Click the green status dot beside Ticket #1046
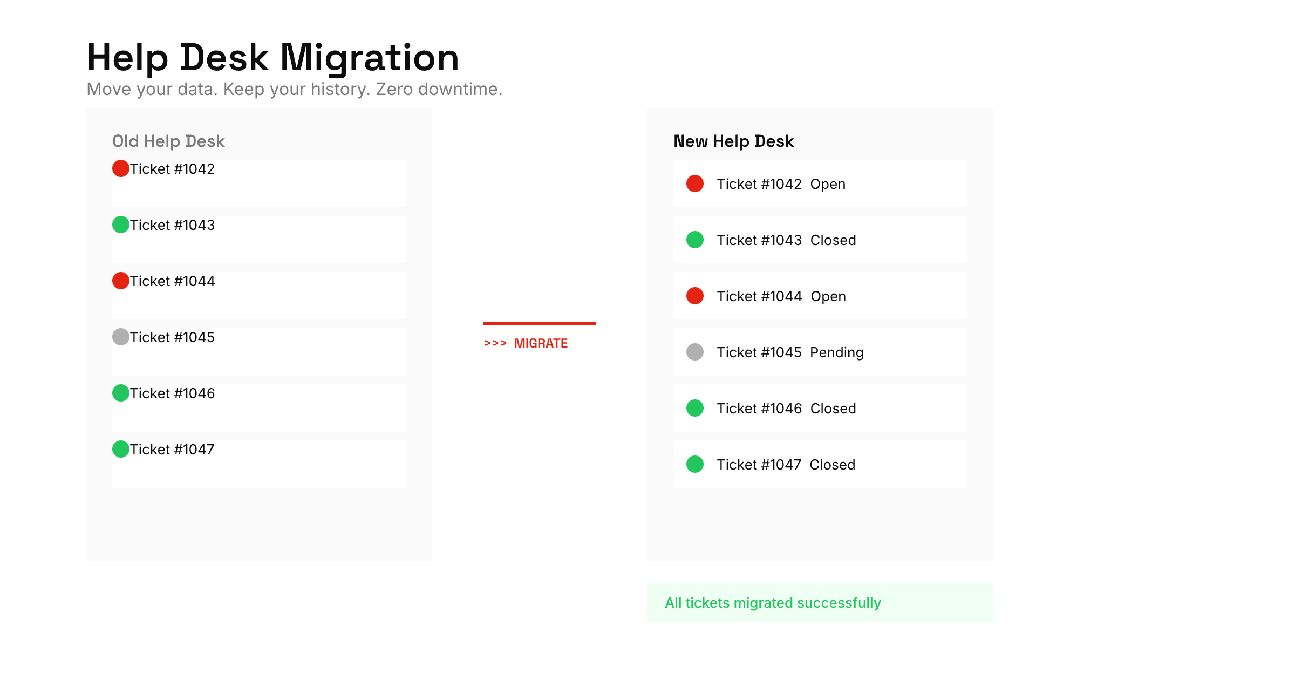 [x=121, y=393]
